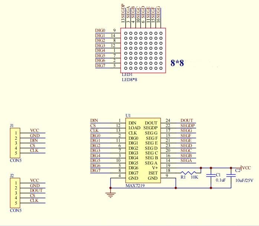Click the VCC power port bar symbol
The height and width of the screenshot is (226, 259).
coord(241,168)
